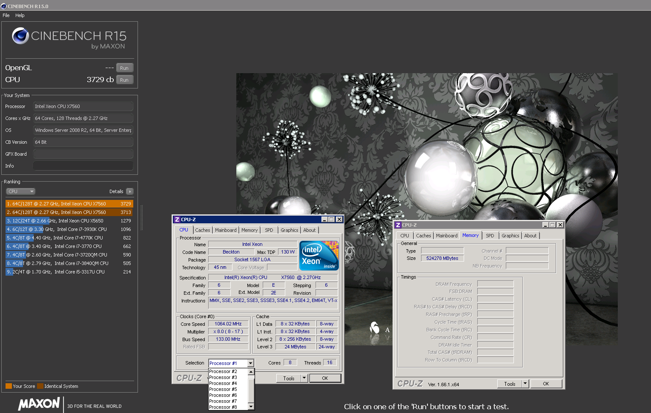Open Mainboard tab in front CPU-Z window
Image resolution: width=651 pixels, height=413 pixels.
click(x=226, y=230)
